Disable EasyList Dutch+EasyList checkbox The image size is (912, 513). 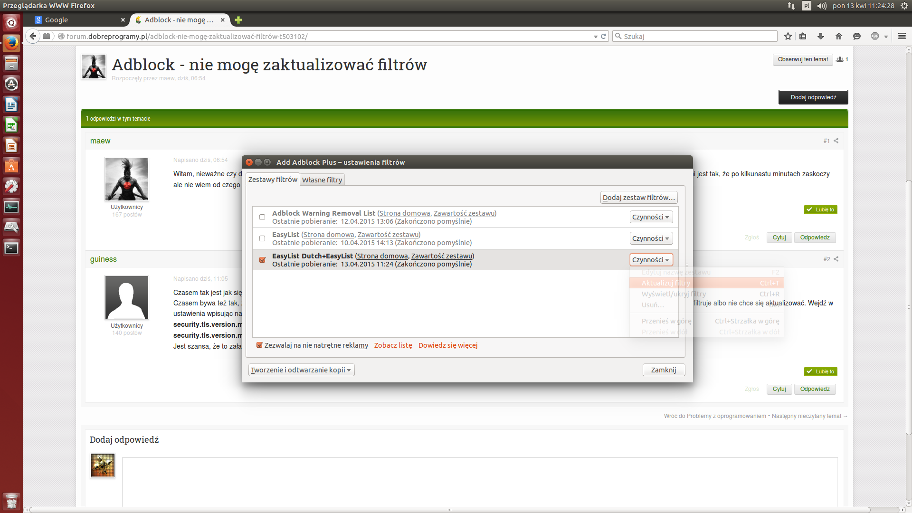pos(262,260)
